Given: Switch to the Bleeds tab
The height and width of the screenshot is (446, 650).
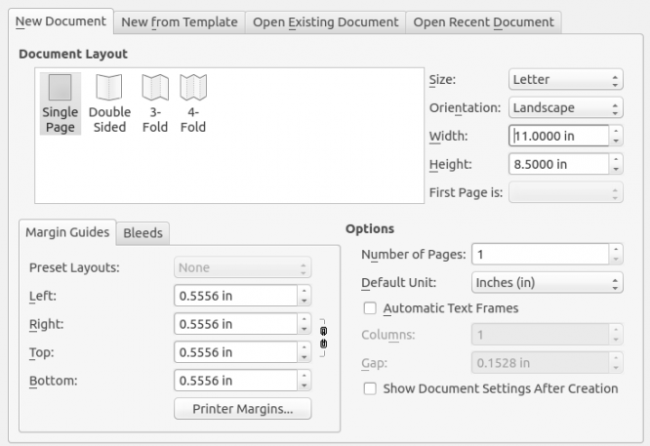Looking at the screenshot, I should click(142, 232).
